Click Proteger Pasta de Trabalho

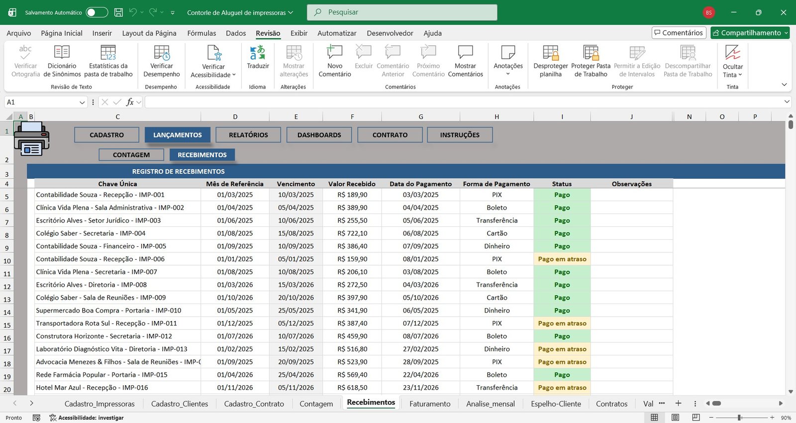coord(591,61)
